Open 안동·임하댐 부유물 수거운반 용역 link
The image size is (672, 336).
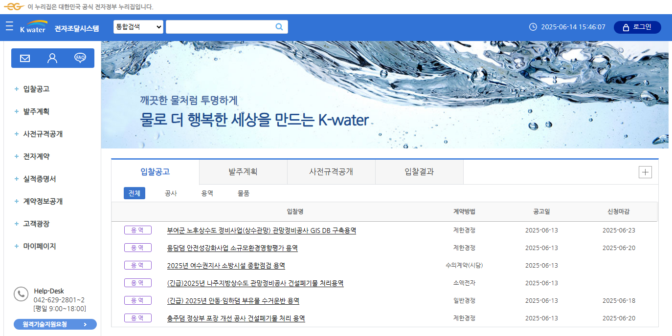tap(233, 301)
